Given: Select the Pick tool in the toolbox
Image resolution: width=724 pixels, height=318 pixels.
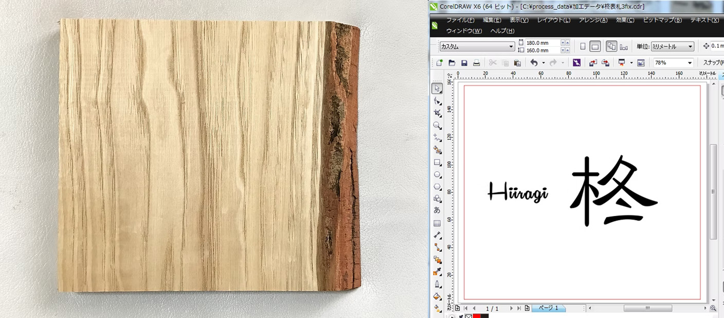Looking at the screenshot, I should click(437, 88).
